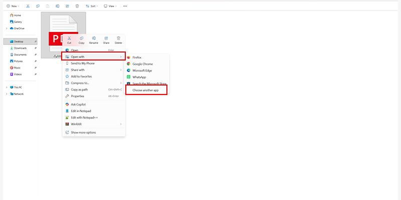Click the New button in toolbar

(14, 6)
